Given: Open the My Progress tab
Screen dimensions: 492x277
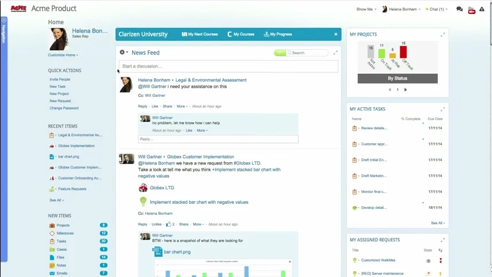Looking at the screenshot, I should 278,34.
